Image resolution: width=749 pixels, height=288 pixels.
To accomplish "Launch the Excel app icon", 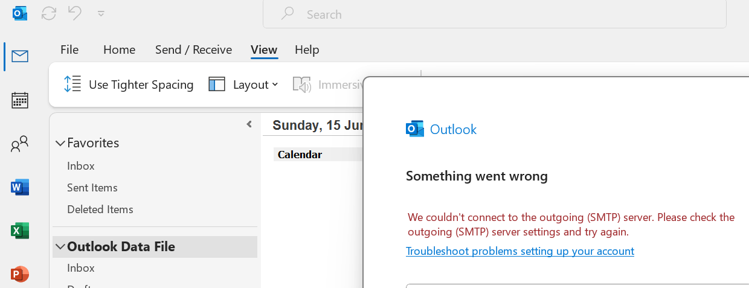I will [20, 231].
